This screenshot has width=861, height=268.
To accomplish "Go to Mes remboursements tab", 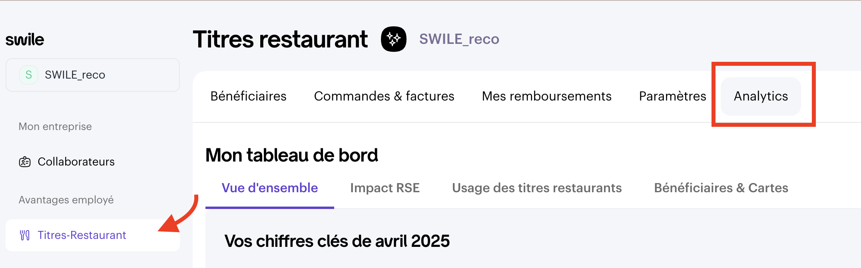I will [x=546, y=96].
